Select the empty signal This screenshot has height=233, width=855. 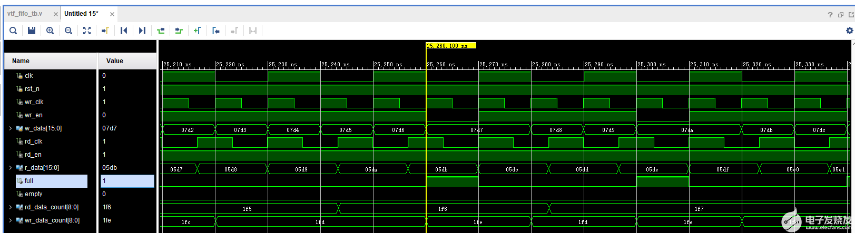[x=33, y=194]
